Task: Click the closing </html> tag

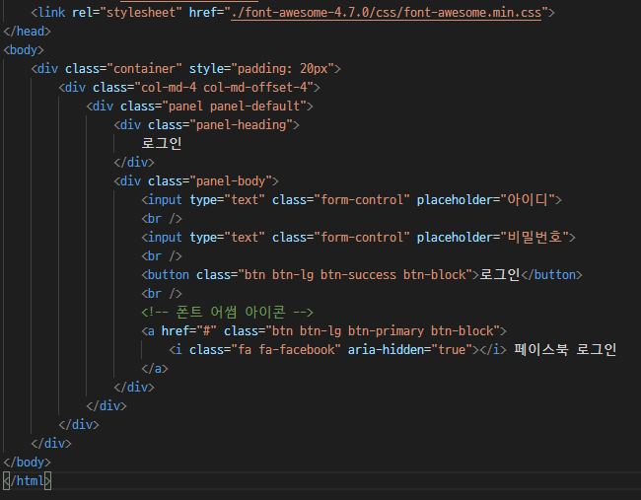Action: [x=27, y=481]
